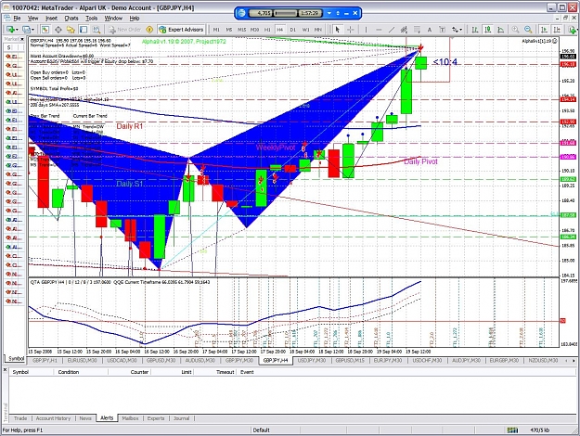
Task: Select the Vertical Line drawing tool
Action: click(x=366, y=30)
